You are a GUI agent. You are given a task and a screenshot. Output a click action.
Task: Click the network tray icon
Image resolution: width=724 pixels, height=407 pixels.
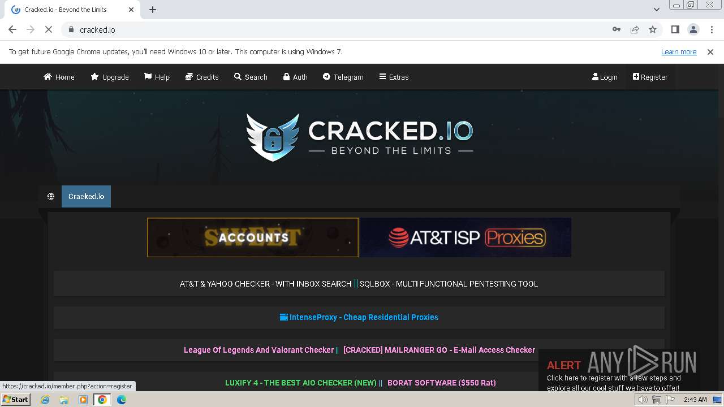tap(657, 400)
